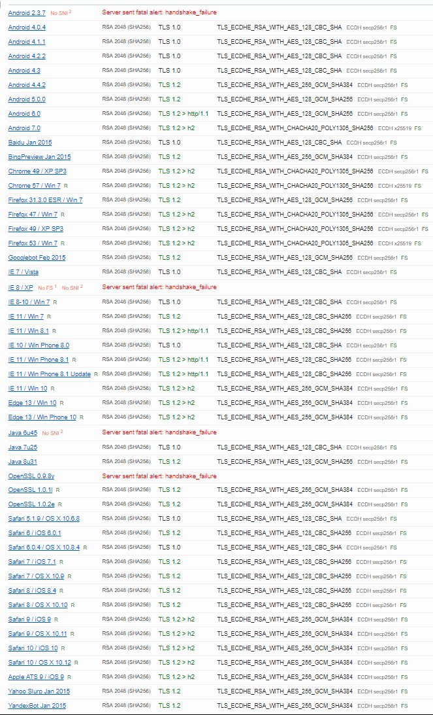Open the IE 10 / Win Phone 8.0 link
This screenshot has height=715, width=433.
(x=39, y=345)
